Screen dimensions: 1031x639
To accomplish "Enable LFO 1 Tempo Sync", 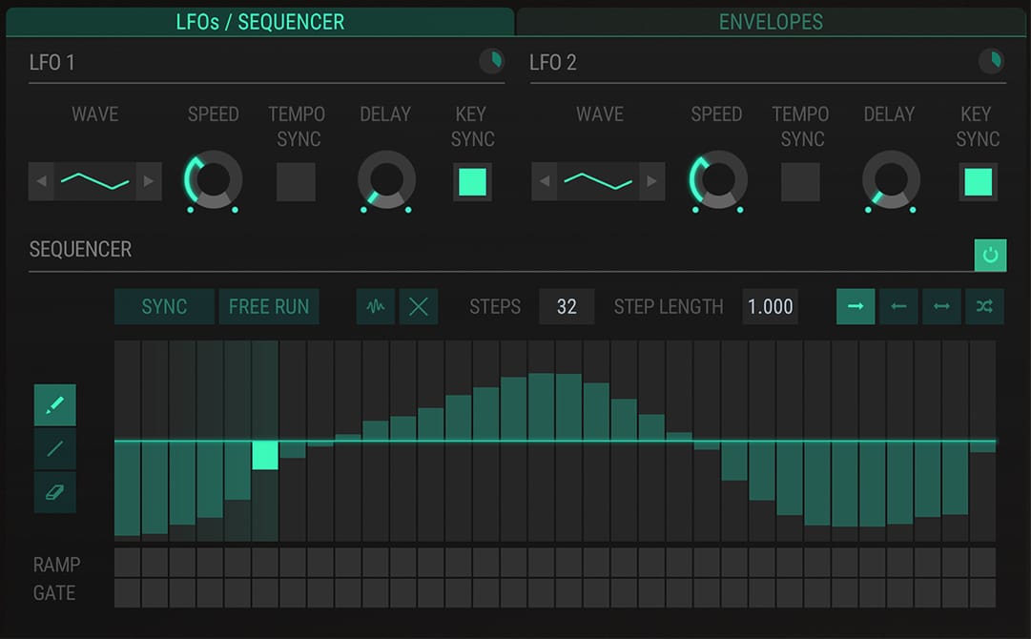I will pos(296,181).
